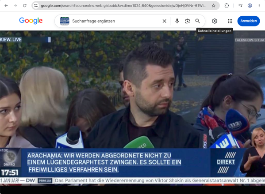Screen dimensions: 265x194
Task: Go to the Google homepage logo
Action: tap(31, 21)
